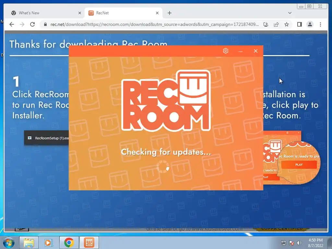Open Windows Explorer from taskbar
332x249 pixels.
29,243
